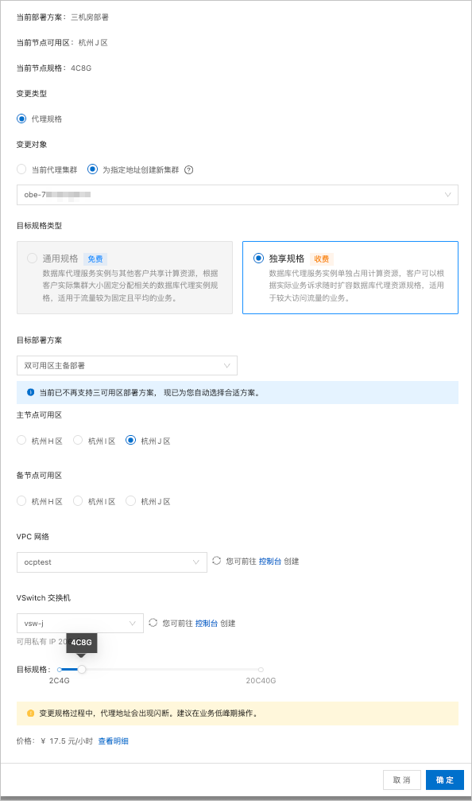The width and height of the screenshot is (472, 801).
Task: Click the 独享规格 card description text
Action: point(357,286)
